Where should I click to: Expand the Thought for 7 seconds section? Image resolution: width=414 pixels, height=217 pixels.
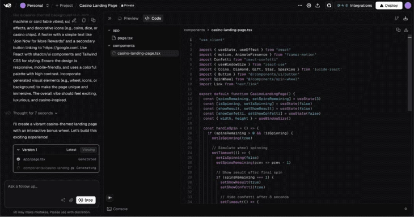coord(35,113)
